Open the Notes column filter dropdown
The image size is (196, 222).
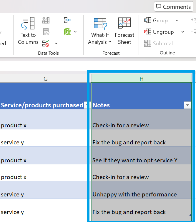point(187,105)
